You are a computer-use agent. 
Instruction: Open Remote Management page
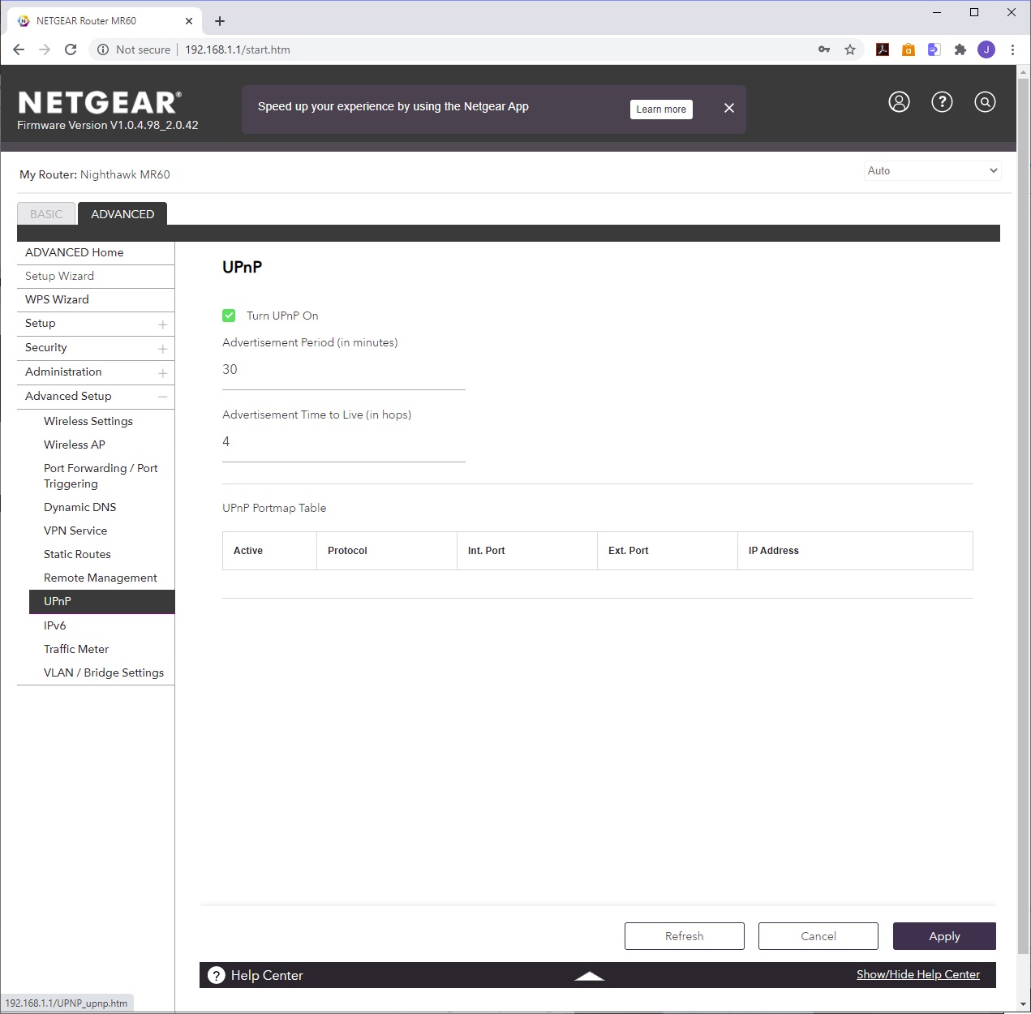coord(101,578)
